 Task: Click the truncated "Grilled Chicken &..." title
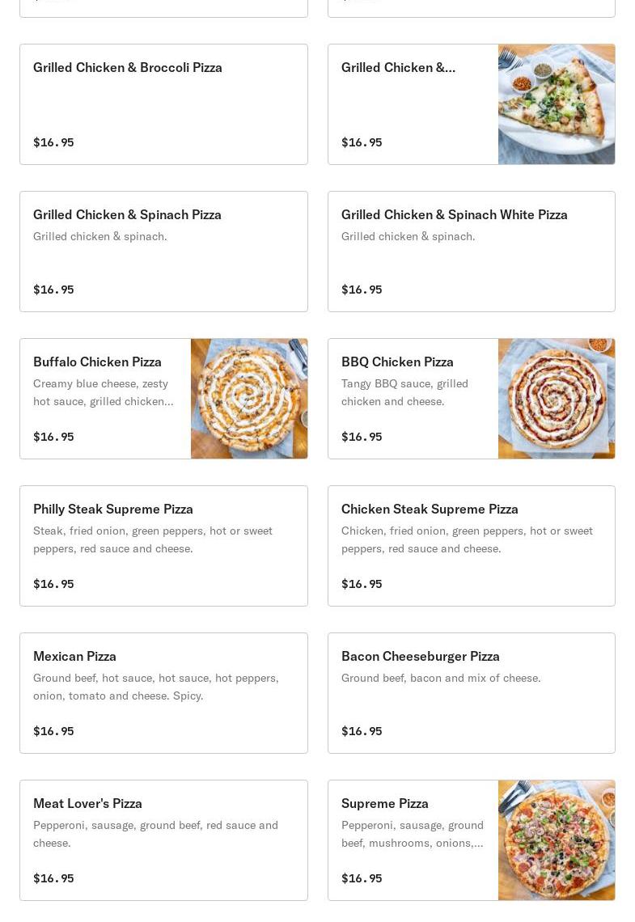coord(398,67)
